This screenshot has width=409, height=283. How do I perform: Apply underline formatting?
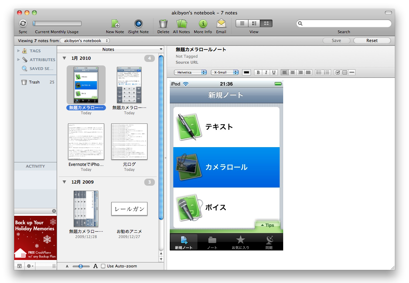(274, 73)
